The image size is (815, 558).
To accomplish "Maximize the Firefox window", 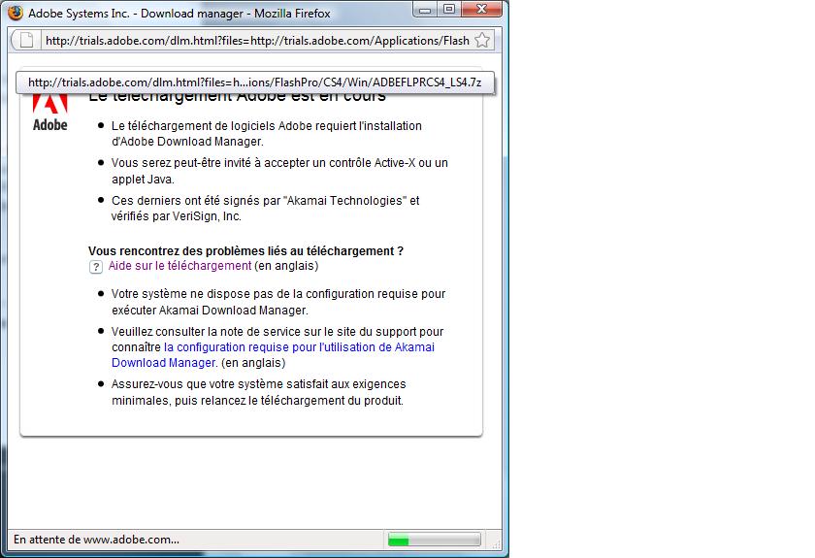I will coord(449,10).
